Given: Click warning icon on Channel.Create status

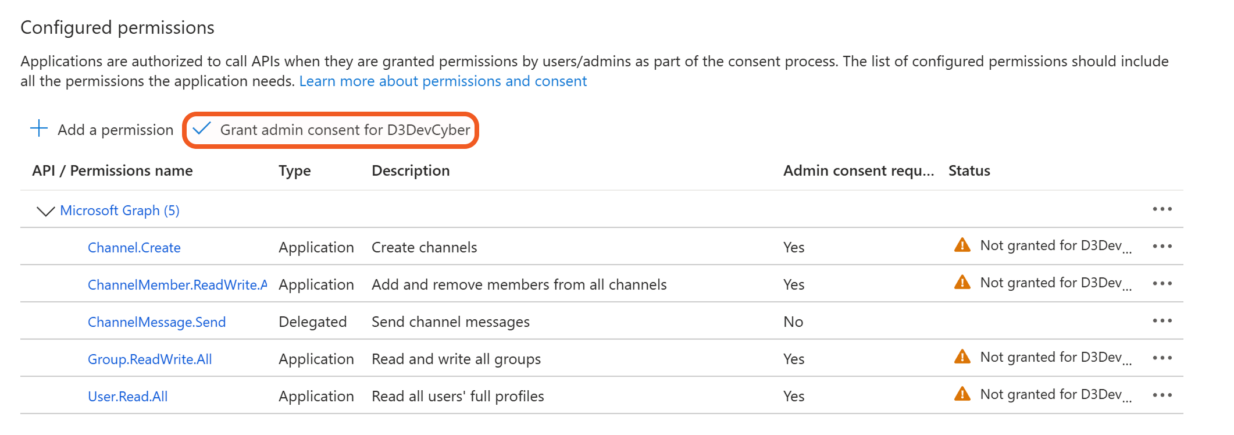Looking at the screenshot, I should [962, 245].
